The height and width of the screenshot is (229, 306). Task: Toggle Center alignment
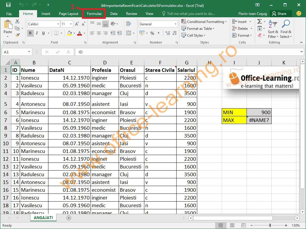[99, 33]
